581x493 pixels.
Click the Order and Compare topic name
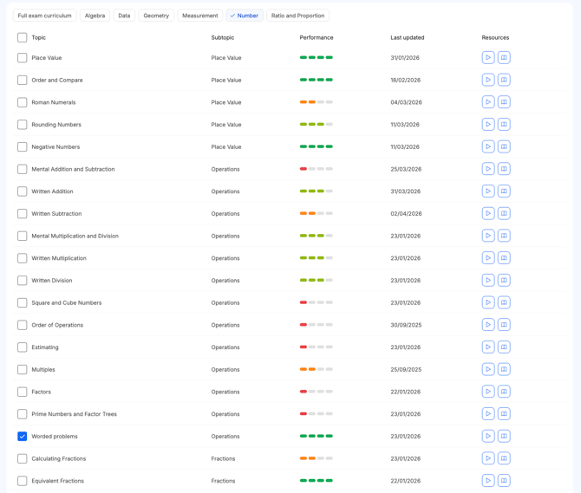click(x=57, y=80)
